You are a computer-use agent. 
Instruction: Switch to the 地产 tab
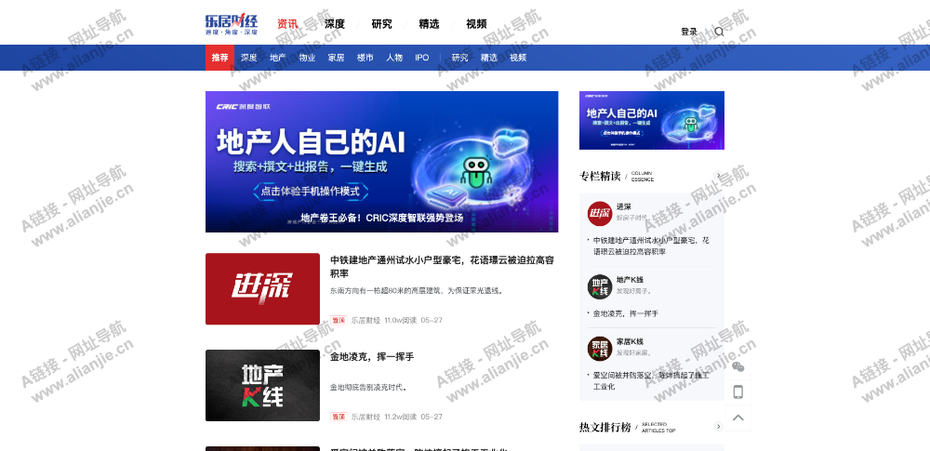click(x=278, y=58)
